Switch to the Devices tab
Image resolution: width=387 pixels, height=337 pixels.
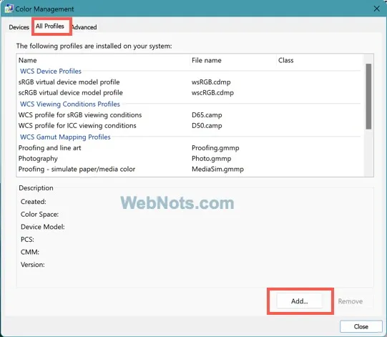[x=19, y=27]
